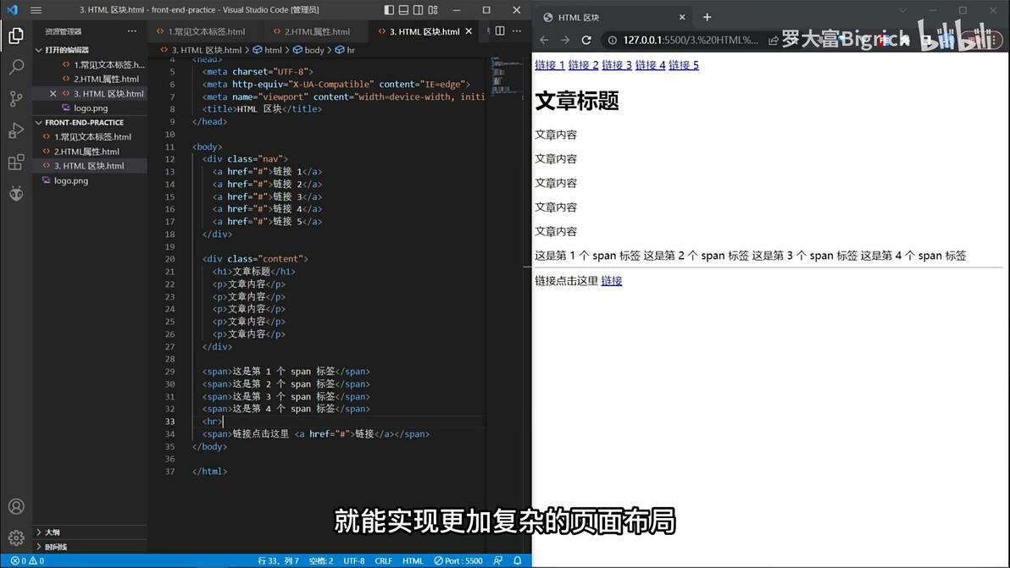Viewport: 1010px width, 568px height.
Task: Open errors and warnings in status bar
Action: [28, 561]
